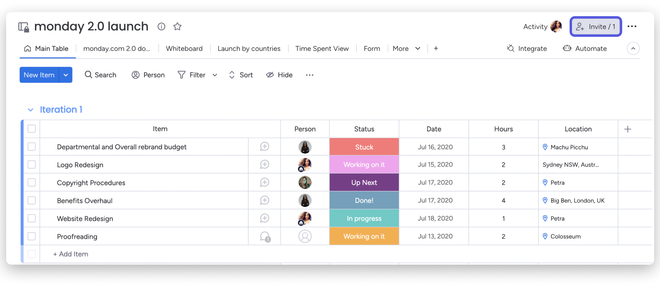The height and width of the screenshot is (287, 660).
Task: Star the monday 2.0 launch board
Action: [177, 26]
